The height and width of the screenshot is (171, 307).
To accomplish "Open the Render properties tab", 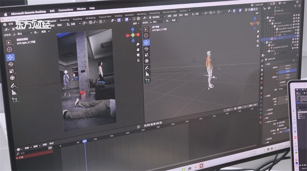I will click(262, 66).
